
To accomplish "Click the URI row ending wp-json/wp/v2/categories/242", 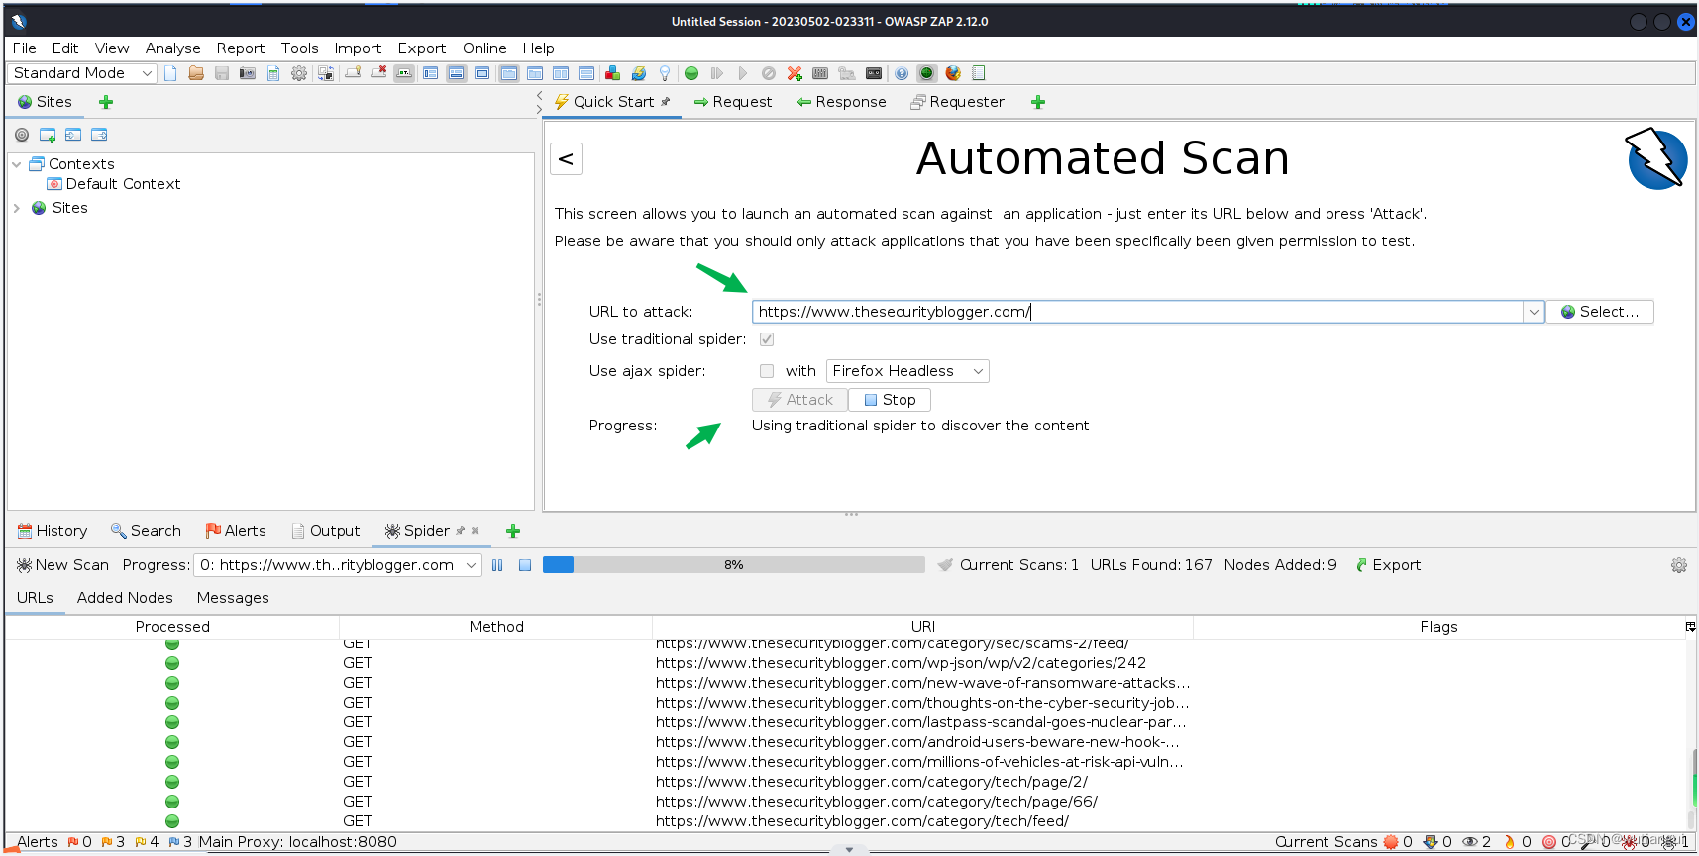I will point(901,663).
